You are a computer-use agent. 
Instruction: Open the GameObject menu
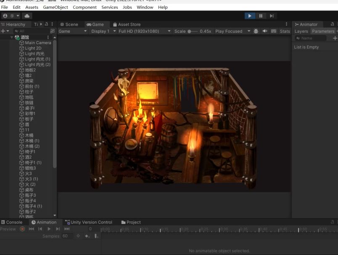click(55, 7)
